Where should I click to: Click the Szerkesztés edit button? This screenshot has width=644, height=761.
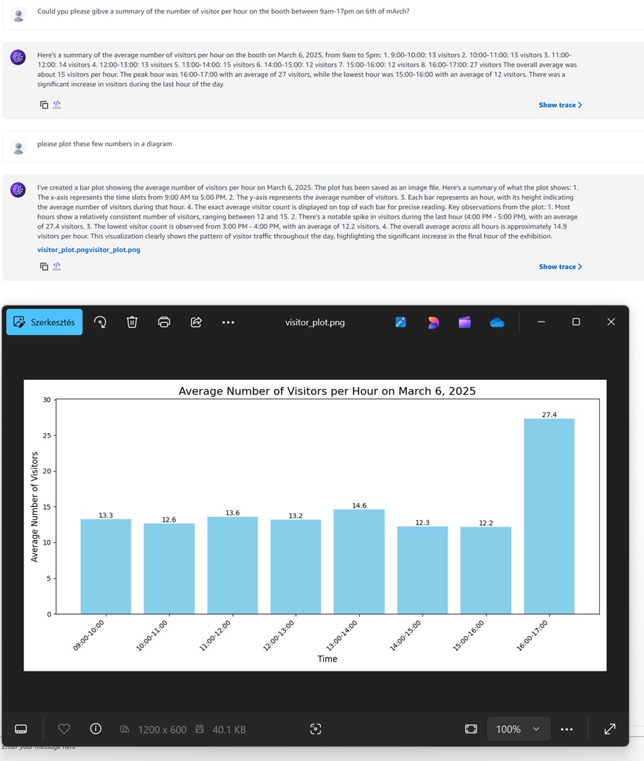click(44, 322)
